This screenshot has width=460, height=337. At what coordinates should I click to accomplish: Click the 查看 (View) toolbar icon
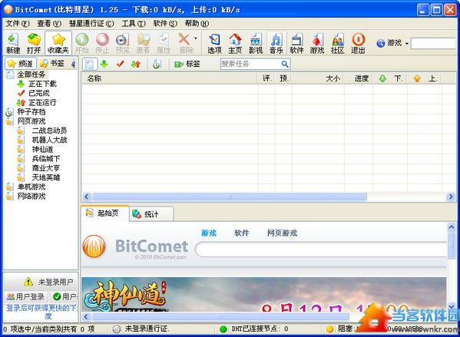point(143,43)
